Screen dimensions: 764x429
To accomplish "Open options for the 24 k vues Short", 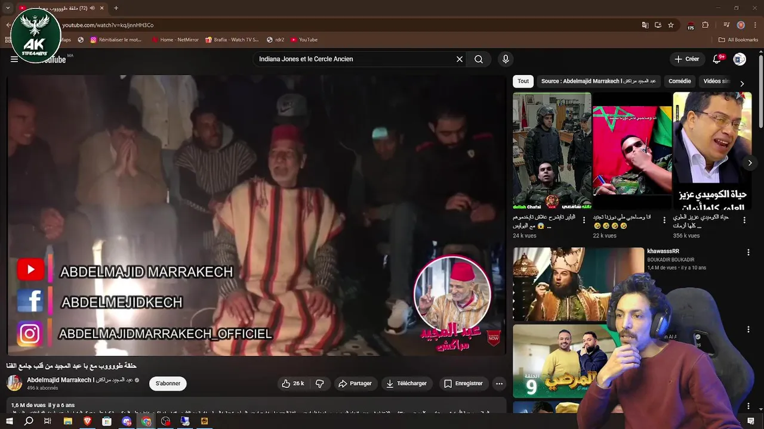I will point(584,220).
